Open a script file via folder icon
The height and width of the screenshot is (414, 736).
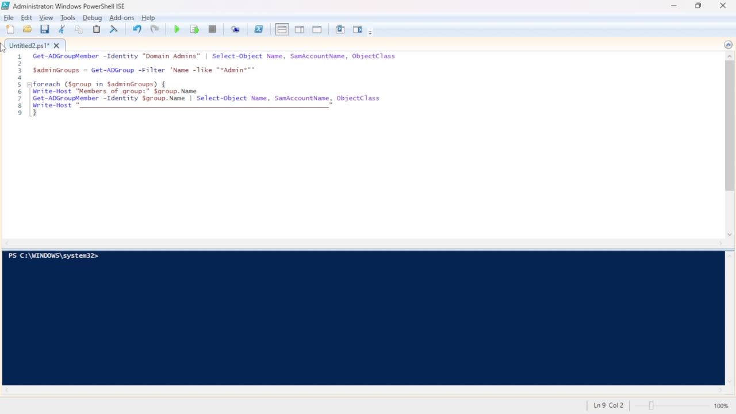(x=27, y=29)
